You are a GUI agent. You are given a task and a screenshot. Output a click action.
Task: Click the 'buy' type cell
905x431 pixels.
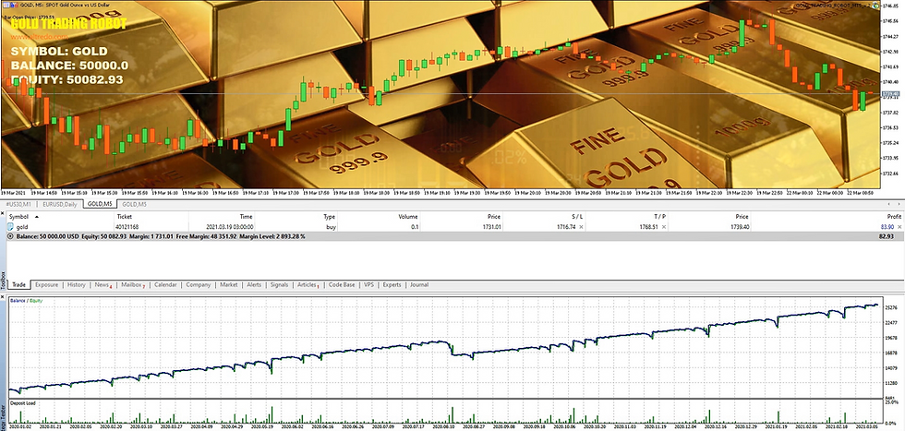coord(330,227)
